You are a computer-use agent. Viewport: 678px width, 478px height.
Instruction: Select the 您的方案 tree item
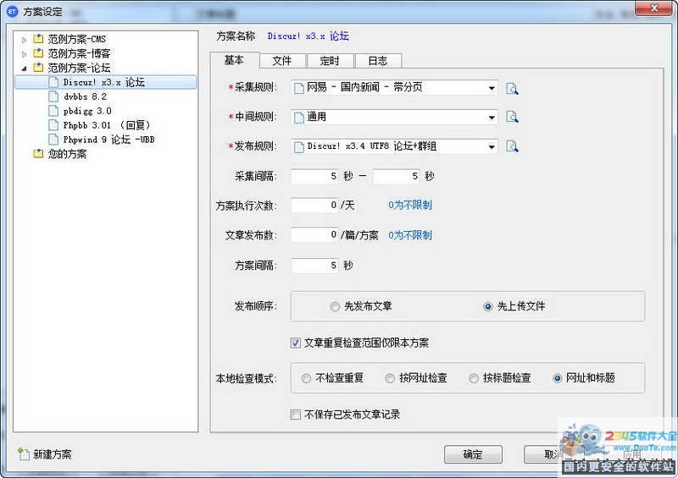click(x=68, y=154)
